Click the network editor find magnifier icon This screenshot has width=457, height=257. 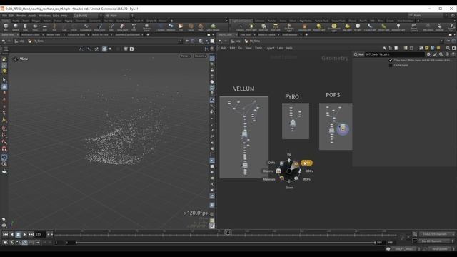point(448,48)
